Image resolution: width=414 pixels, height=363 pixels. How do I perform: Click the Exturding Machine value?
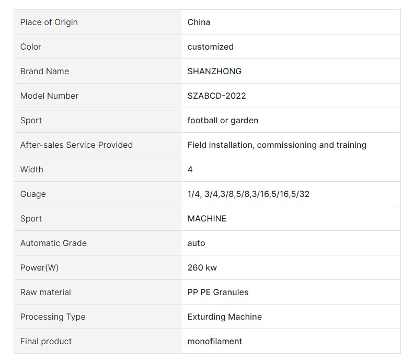click(x=224, y=317)
